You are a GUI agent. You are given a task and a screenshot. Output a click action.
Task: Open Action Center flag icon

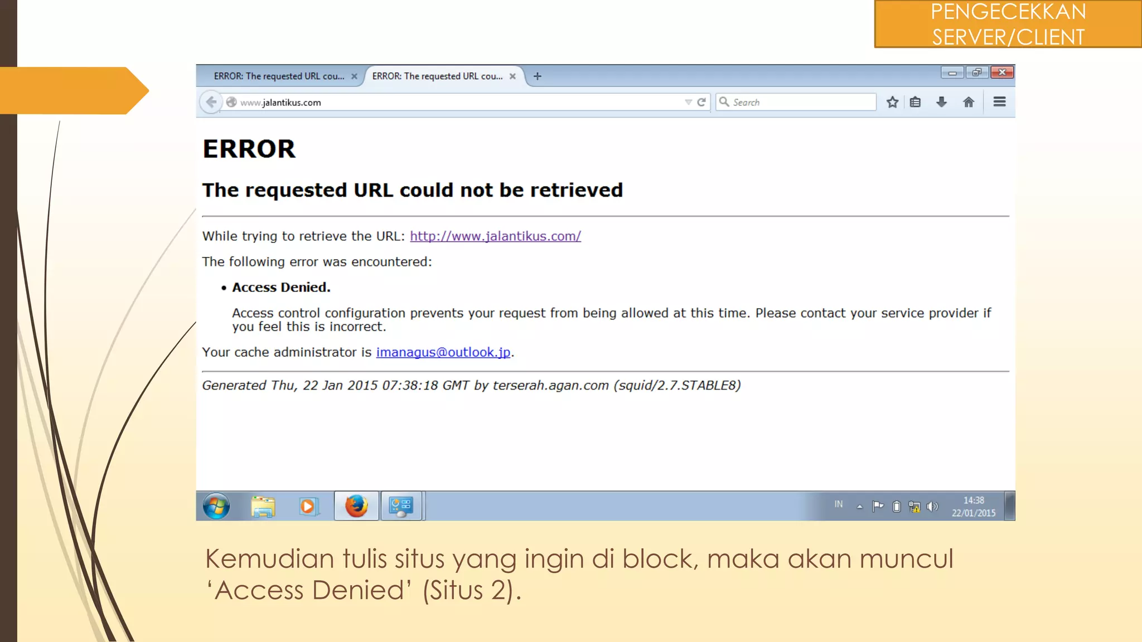point(878,506)
